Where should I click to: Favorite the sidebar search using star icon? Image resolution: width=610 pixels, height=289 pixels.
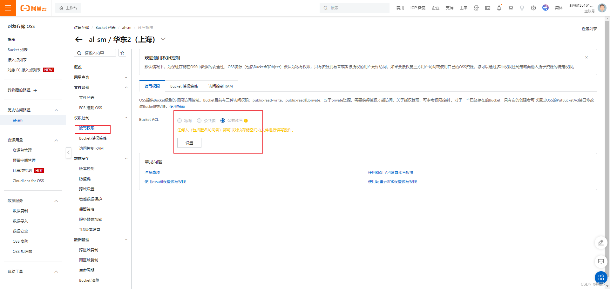tap(122, 53)
